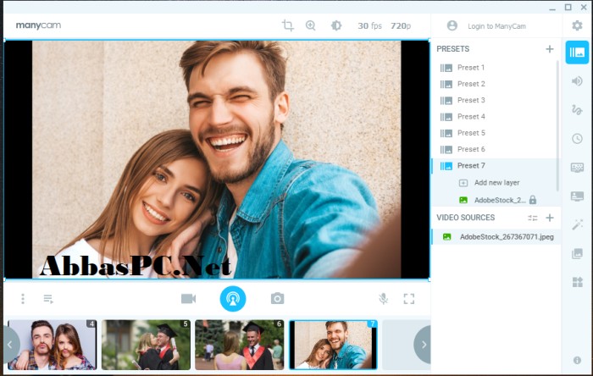Image resolution: width=593 pixels, height=376 pixels.
Task: Add a new preset with plus
Action: pyautogui.click(x=550, y=49)
